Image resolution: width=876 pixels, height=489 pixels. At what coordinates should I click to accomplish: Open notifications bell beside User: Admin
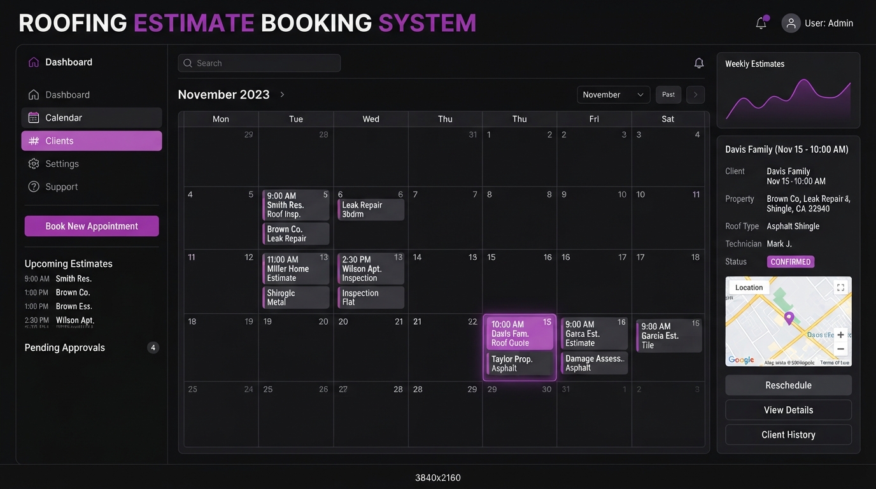click(761, 24)
